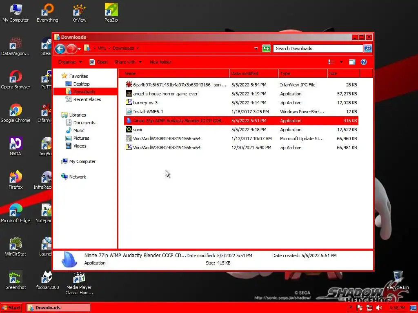Refresh the Downloads folder view
The image size is (418, 313).
pos(266,48)
